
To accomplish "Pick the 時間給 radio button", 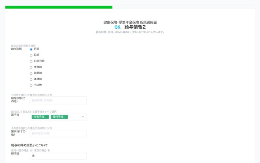I will point(31,73).
